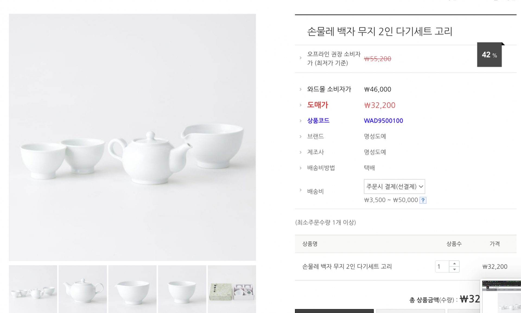The height and width of the screenshot is (313, 521).
Task: Click the crossed-out ₩55,200 price
Action: (377, 59)
